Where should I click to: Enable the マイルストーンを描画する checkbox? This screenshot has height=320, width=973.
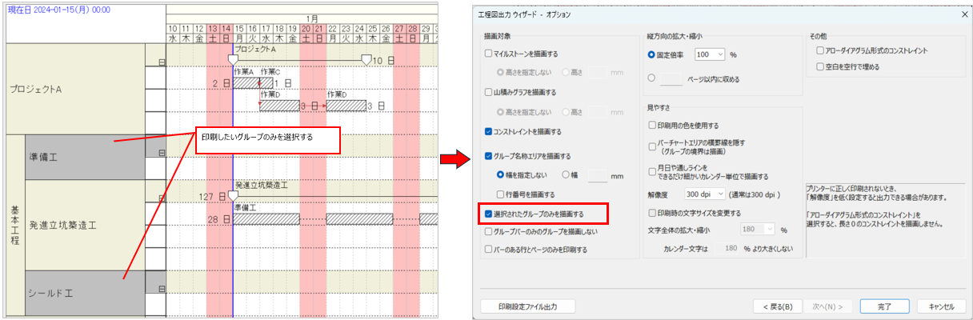(x=489, y=54)
